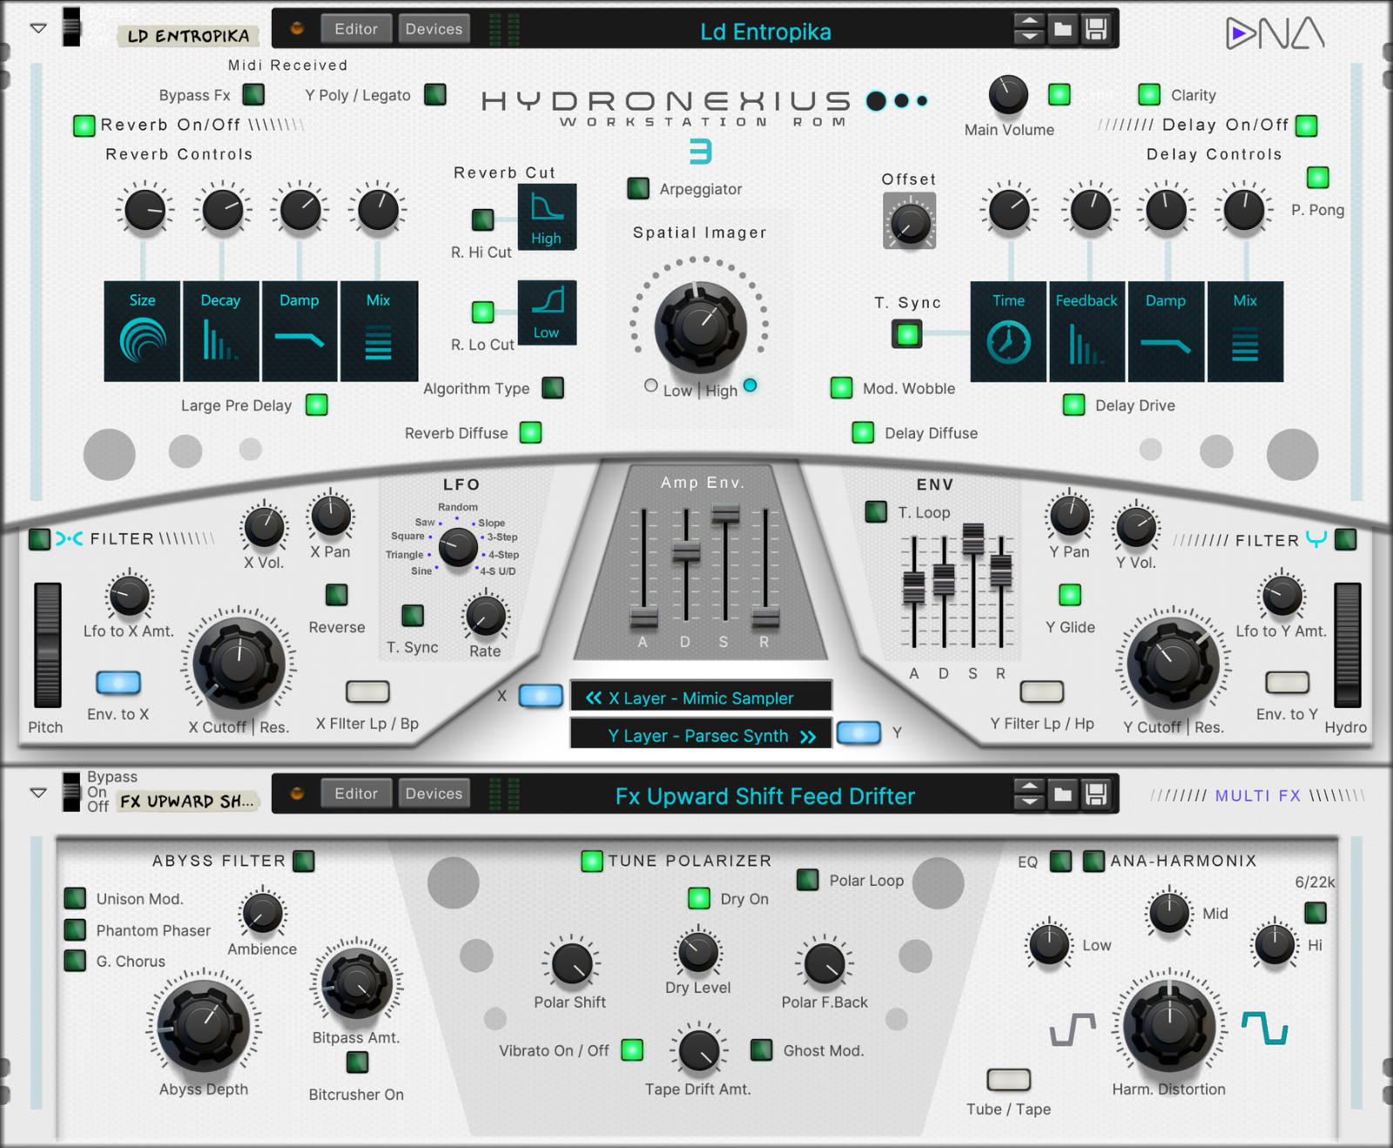Image resolution: width=1393 pixels, height=1148 pixels.
Task: Click the Tube / Tape button
Action: (1008, 1079)
